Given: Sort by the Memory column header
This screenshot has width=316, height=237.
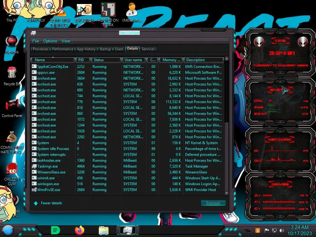Looking at the screenshot, I should 171,60.
